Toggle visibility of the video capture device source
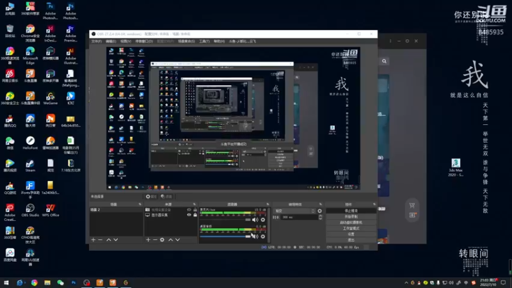 point(189,210)
